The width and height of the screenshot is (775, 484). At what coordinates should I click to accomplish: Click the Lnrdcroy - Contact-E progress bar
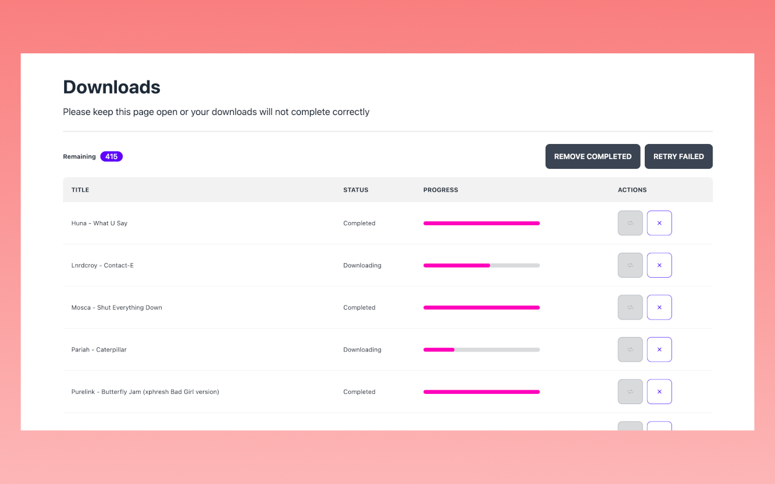(481, 265)
